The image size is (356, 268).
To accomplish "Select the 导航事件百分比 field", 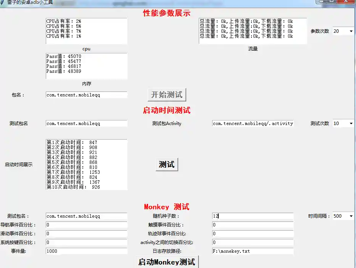I will (x=86, y=225).
